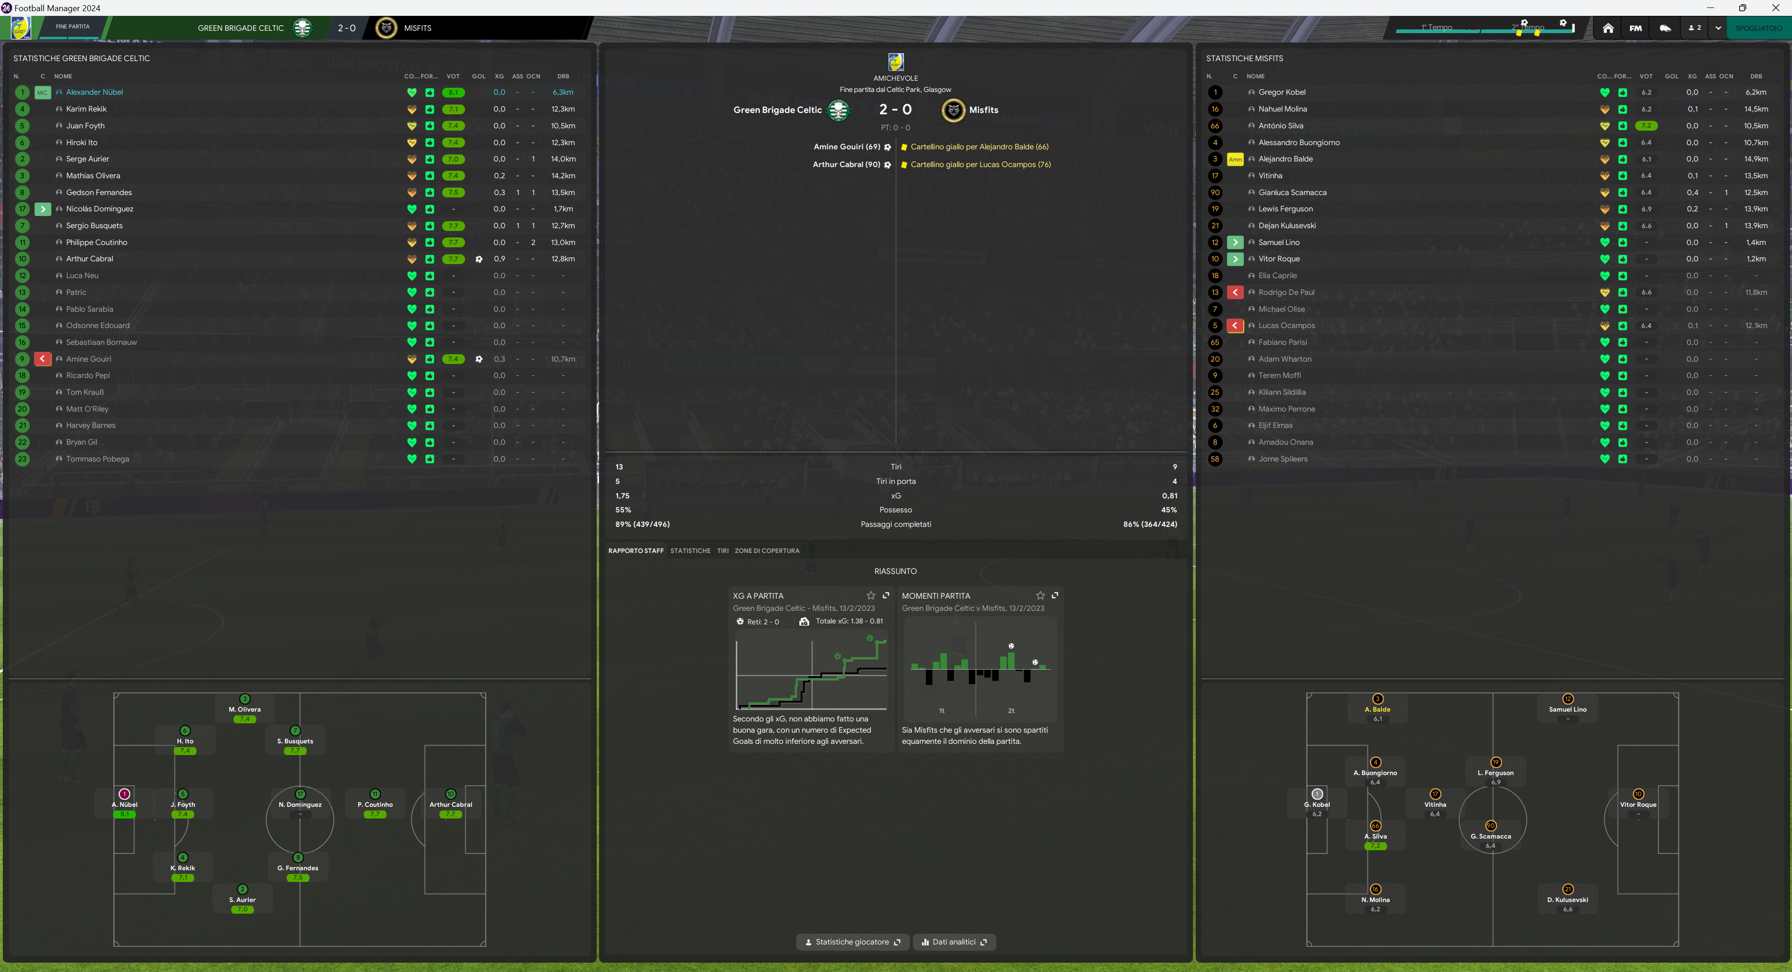Favourite the XG A PARTITA card with star

870,596
